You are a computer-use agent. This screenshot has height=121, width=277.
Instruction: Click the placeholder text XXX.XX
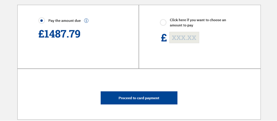(x=184, y=38)
